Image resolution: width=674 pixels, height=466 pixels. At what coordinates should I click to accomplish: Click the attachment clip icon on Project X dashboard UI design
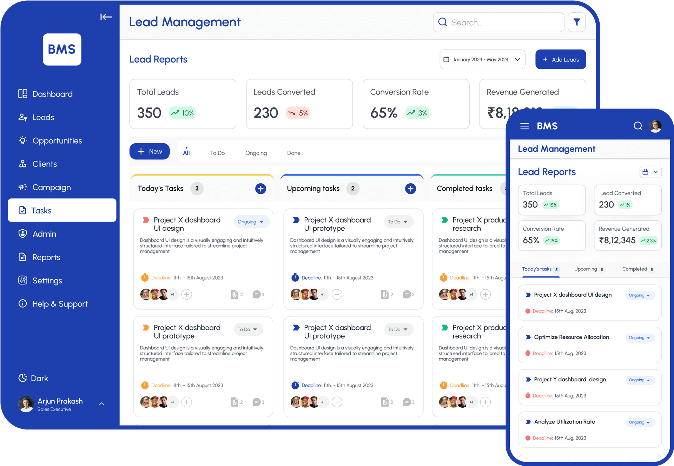tap(235, 294)
